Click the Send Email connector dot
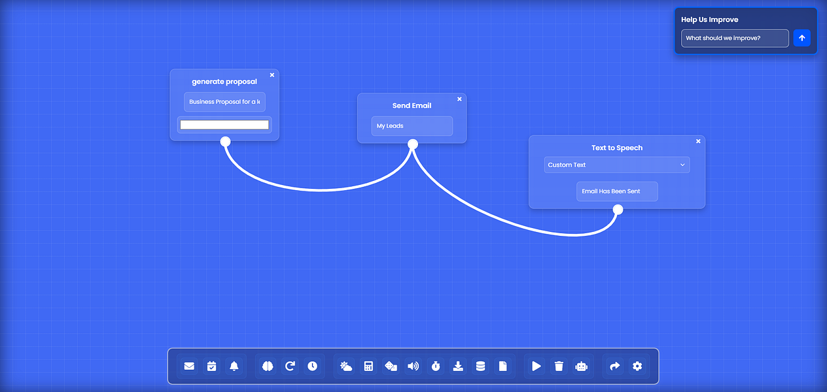The width and height of the screenshot is (827, 392). pos(413,144)
